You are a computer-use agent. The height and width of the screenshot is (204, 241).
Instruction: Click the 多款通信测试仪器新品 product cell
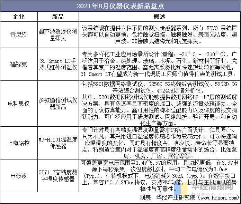point(58,104)
